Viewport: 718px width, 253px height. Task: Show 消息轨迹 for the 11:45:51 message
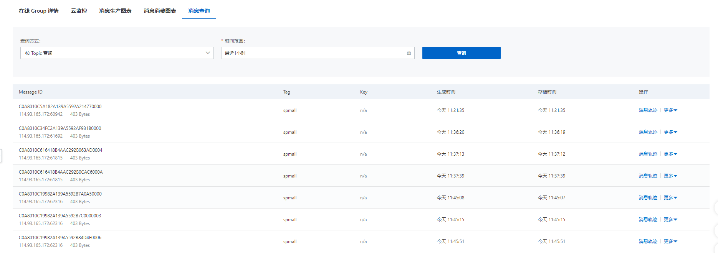[648, 242]
